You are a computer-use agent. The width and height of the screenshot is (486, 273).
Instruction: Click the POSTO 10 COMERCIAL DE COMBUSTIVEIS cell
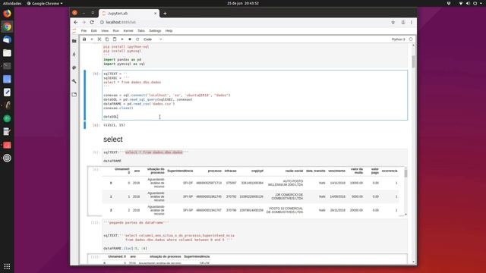[x=285, y=210]
